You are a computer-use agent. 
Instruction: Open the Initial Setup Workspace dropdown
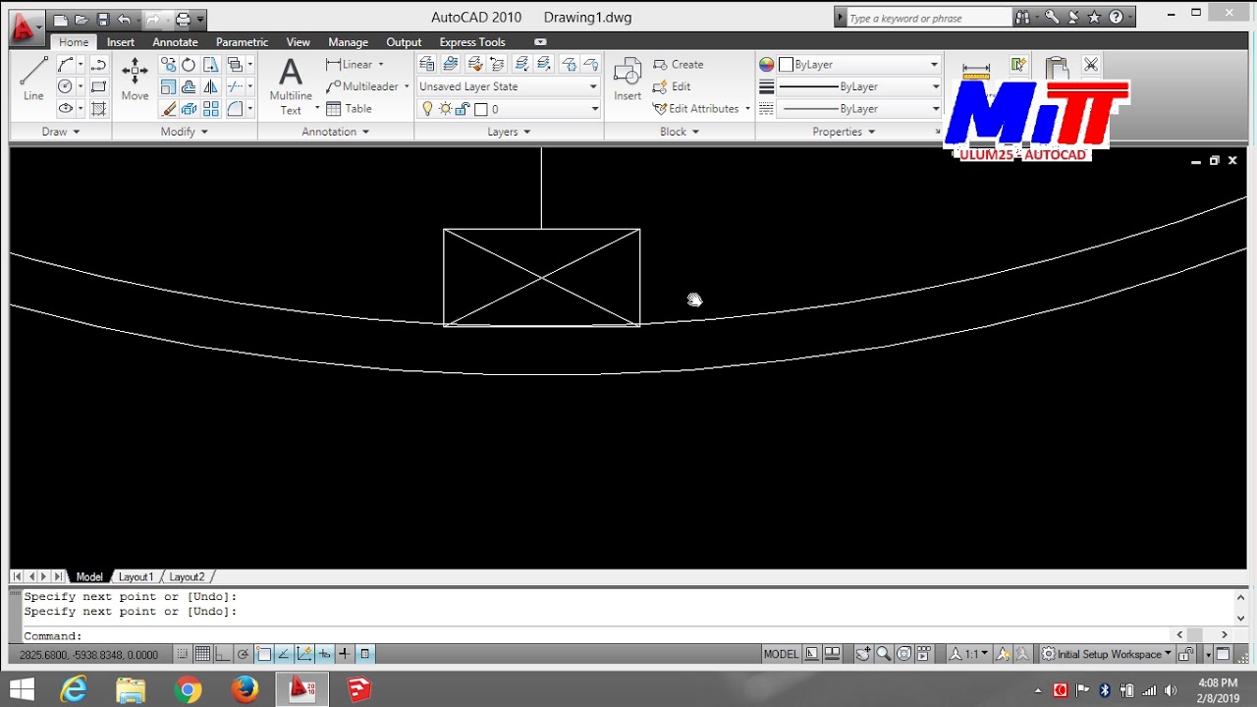coord(1108,654)
